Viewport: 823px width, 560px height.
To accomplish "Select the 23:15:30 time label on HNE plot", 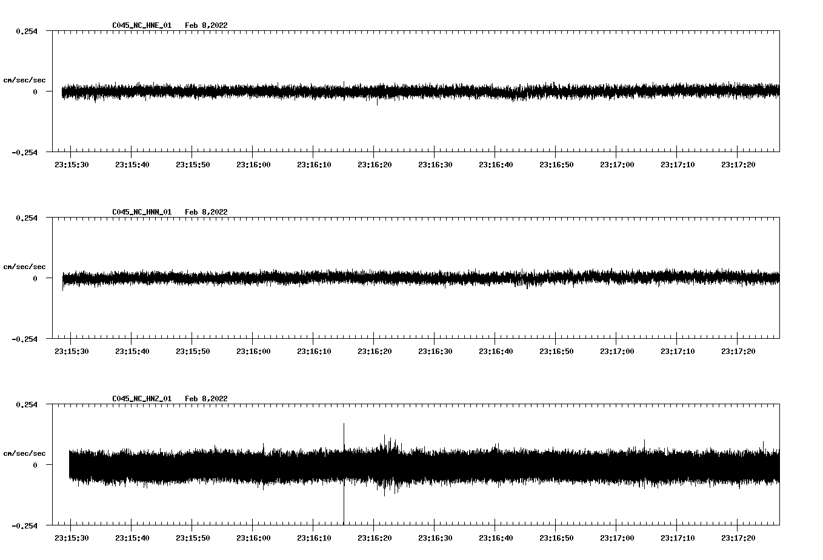I will pyautogui.click(x=72, y=165).
